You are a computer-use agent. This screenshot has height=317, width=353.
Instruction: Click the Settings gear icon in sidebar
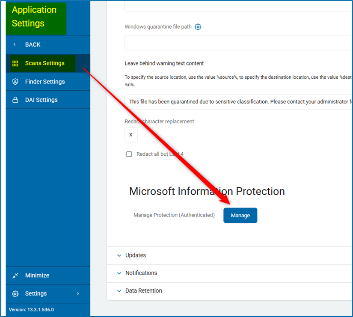coord(15,294)
